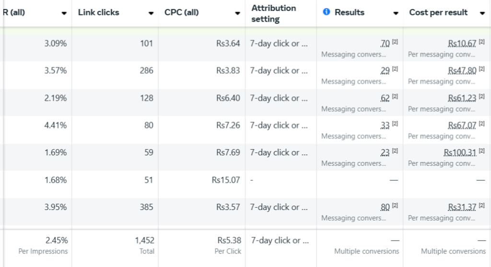
Task: Click the 62 results value link
Action: (x=385, y=98)
